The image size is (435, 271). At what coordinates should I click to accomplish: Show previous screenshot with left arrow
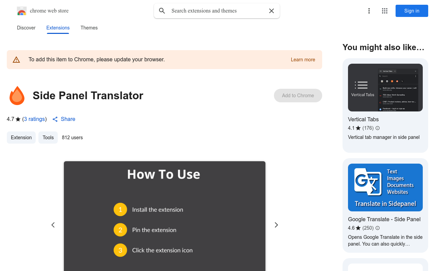point(53,225)
